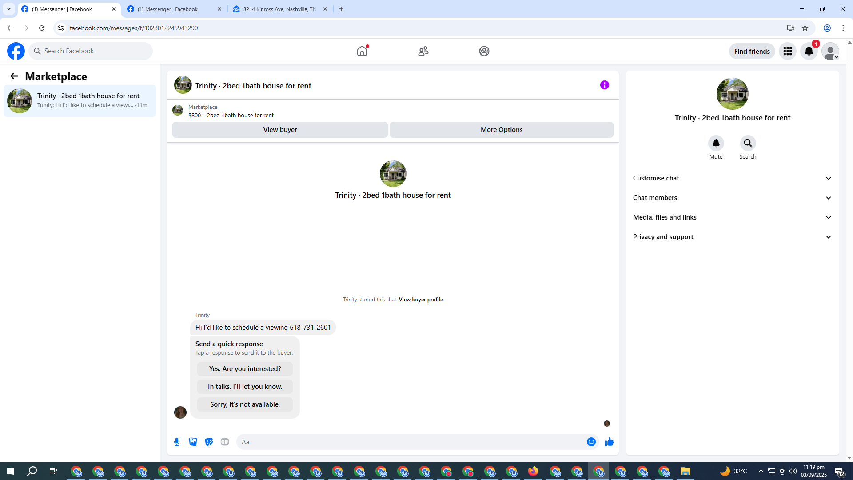Switch to the second Messenger browser tab
Viewport: 853px width, 480px height.
[174, 9]
